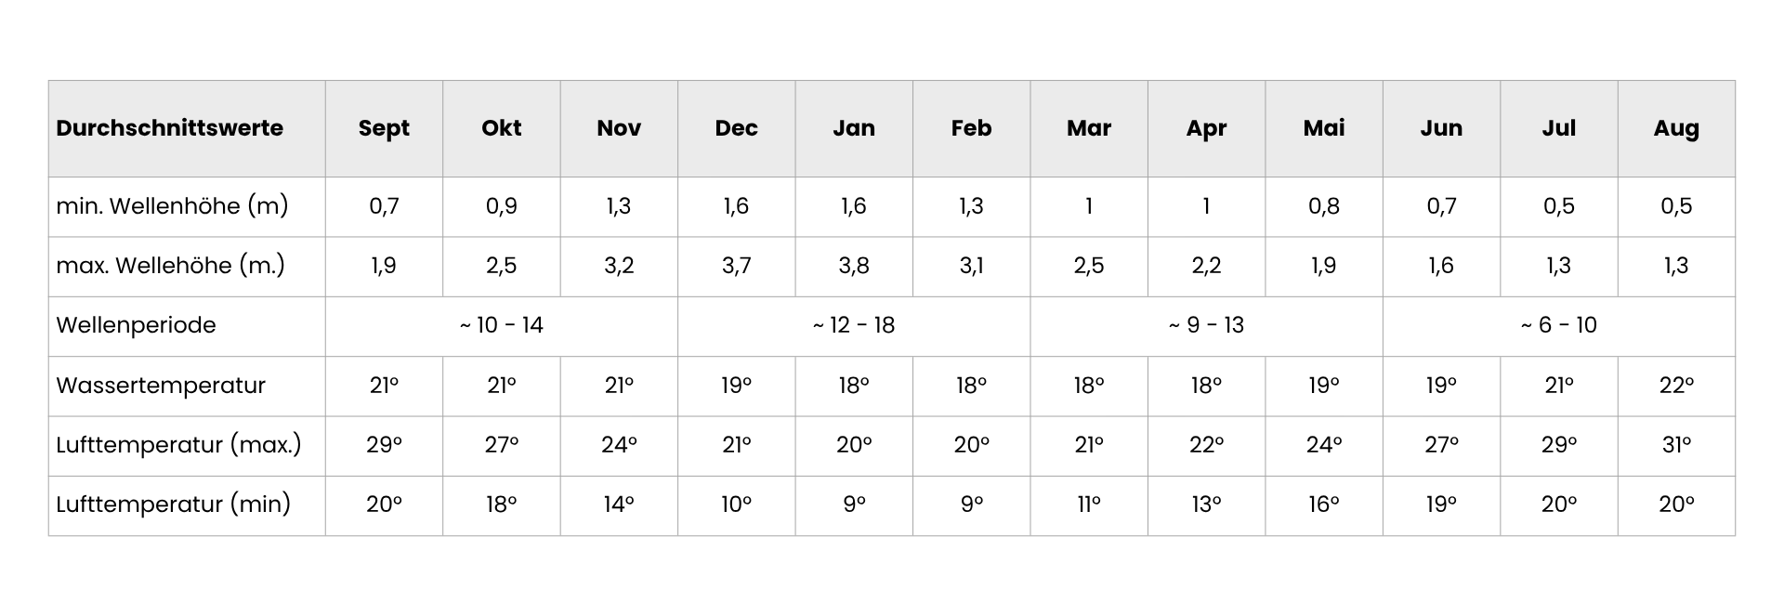The image size is (1784, 603).
Task: Click the Durchschnittswerte header cell
Action: tap(187, 128)
